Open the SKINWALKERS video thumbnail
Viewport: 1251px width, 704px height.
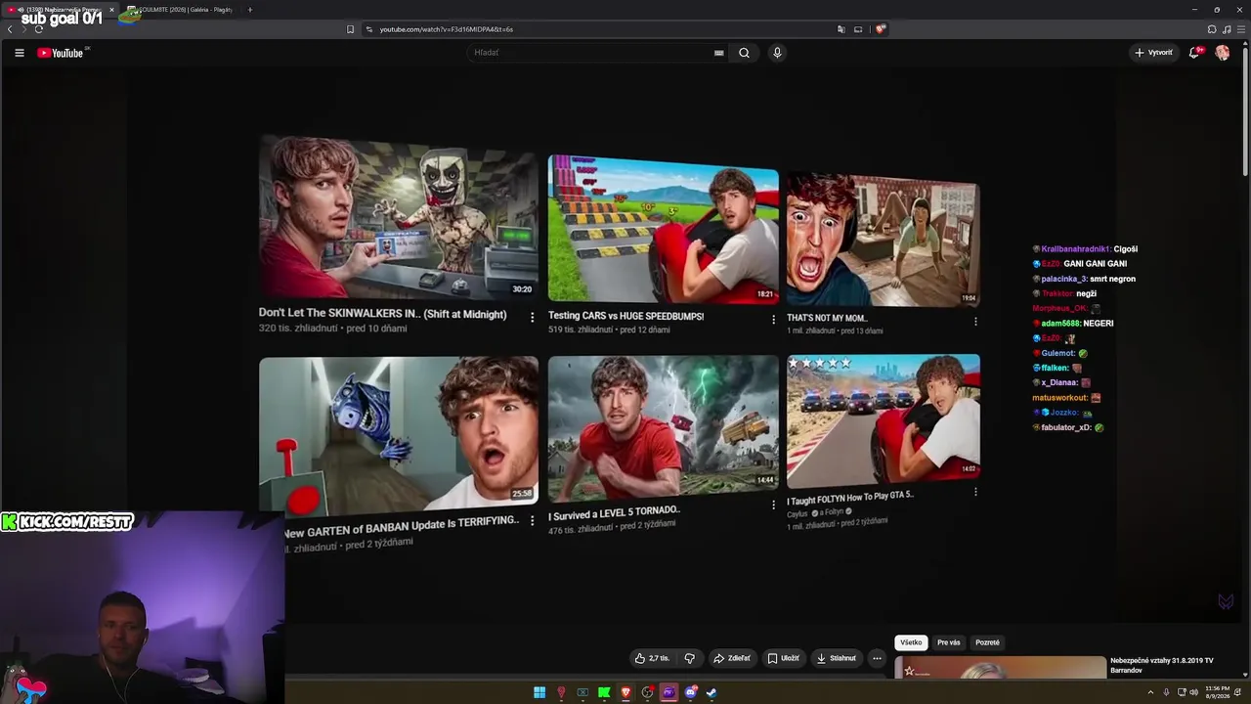pyautogui.click(x=398, y=217)
